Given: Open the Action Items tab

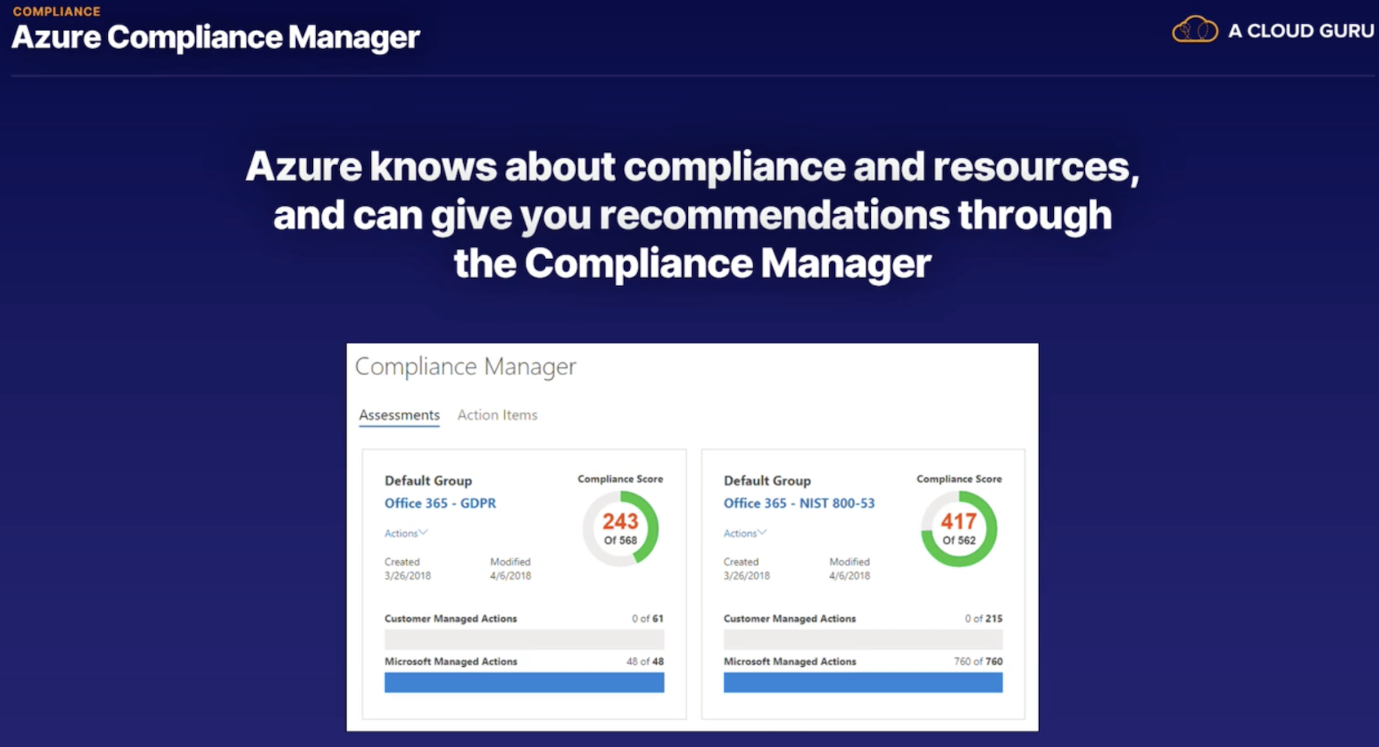Looking at the screenshot, I should coord(497,415).
